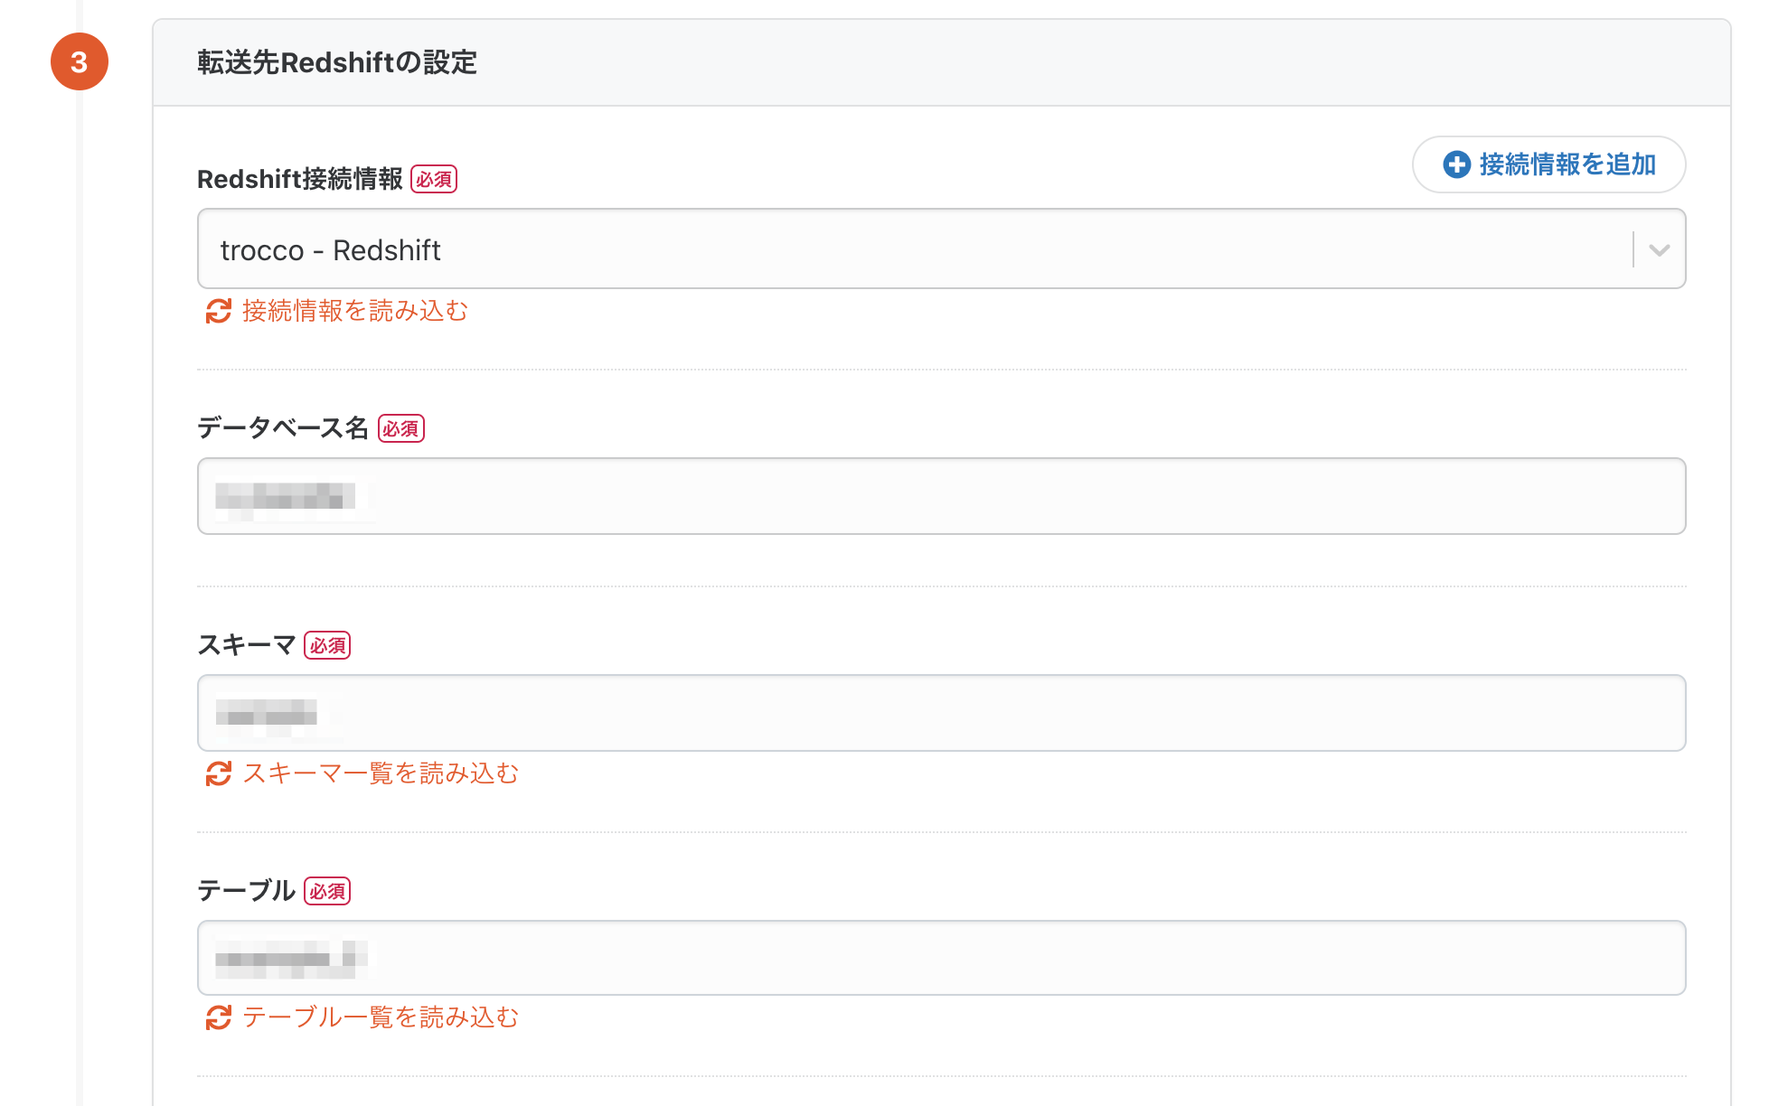1788x1106 pixels.
Task: Click the 必須 badge next to スキーマ
Action: pos(327,645)
